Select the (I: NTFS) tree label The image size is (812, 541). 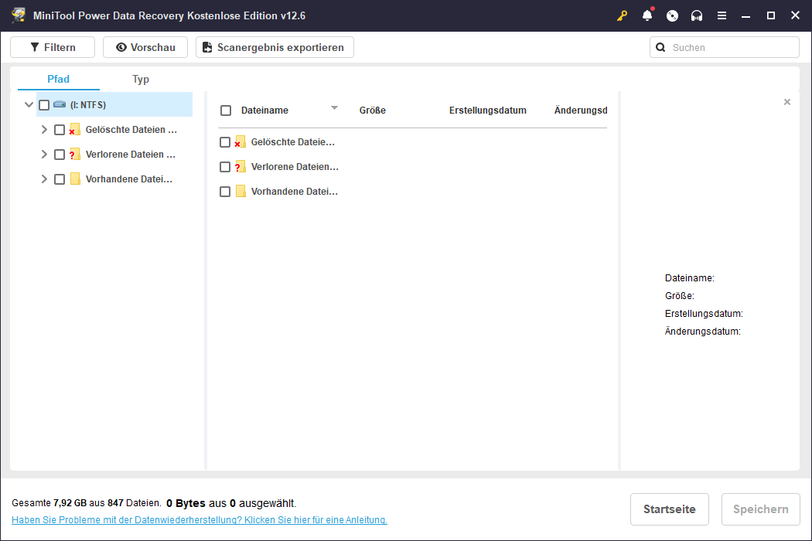coord(88,105)
